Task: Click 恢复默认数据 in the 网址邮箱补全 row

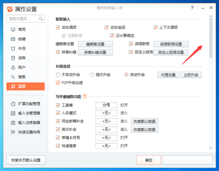Action: click(145, 121)
